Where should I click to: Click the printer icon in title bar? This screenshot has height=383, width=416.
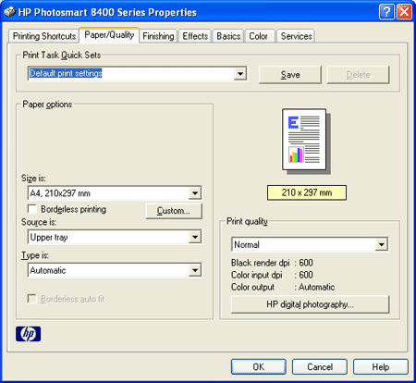click(9, 12)
